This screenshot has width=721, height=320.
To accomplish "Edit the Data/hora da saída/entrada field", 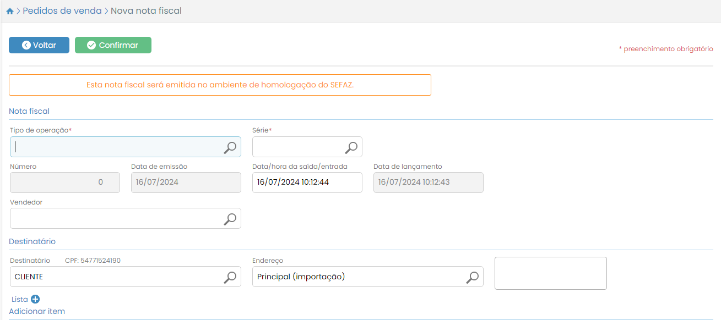I will tap(307, 183).
